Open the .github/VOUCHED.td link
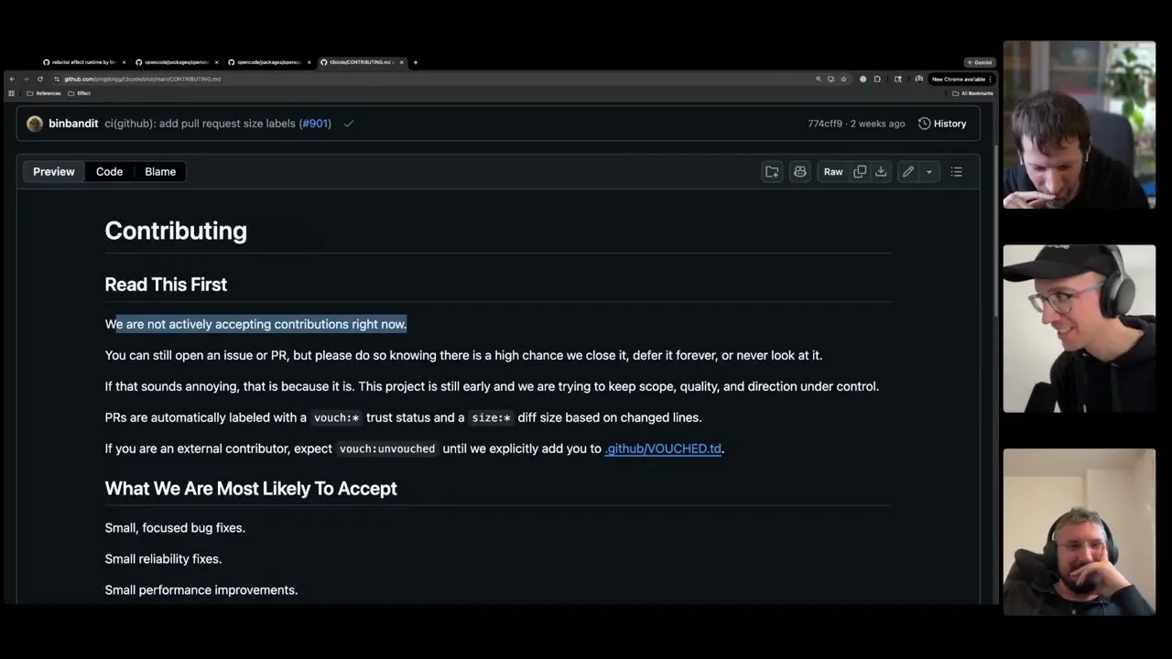Viewport: 1172px width, 659px height. point(663,448)
